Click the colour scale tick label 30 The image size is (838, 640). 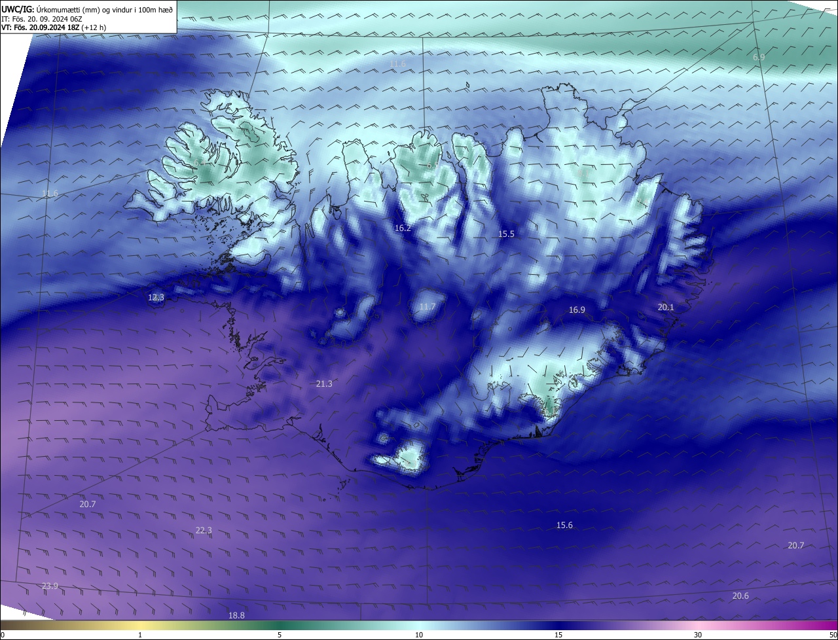[698, 635]
